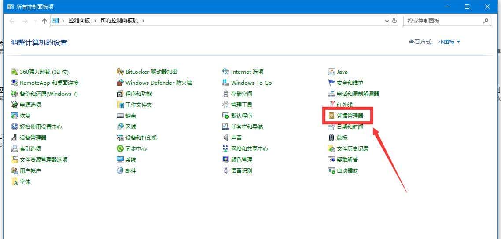
Task: Open the 区域 globe icon
Action: tap(120, 127)
